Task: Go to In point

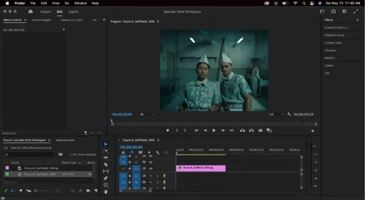Action: [197, 130]
